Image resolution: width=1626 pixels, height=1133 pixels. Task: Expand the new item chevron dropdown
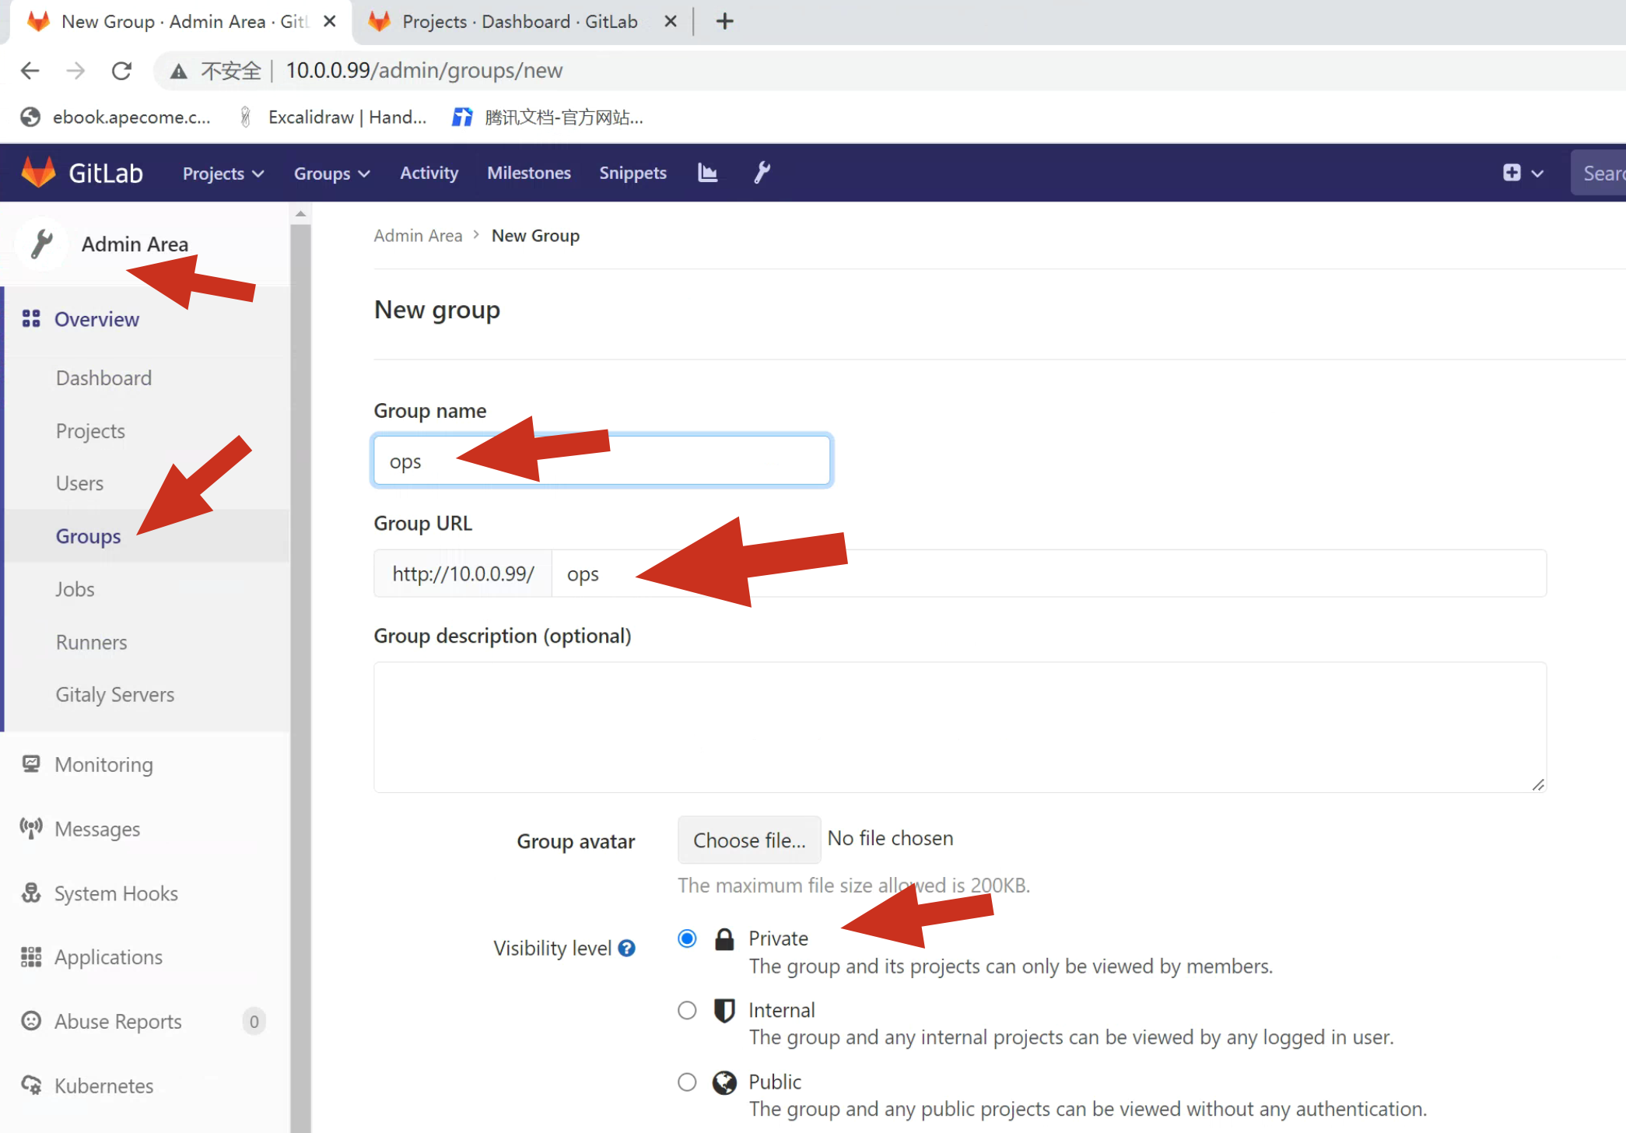tap(1537, 173)
